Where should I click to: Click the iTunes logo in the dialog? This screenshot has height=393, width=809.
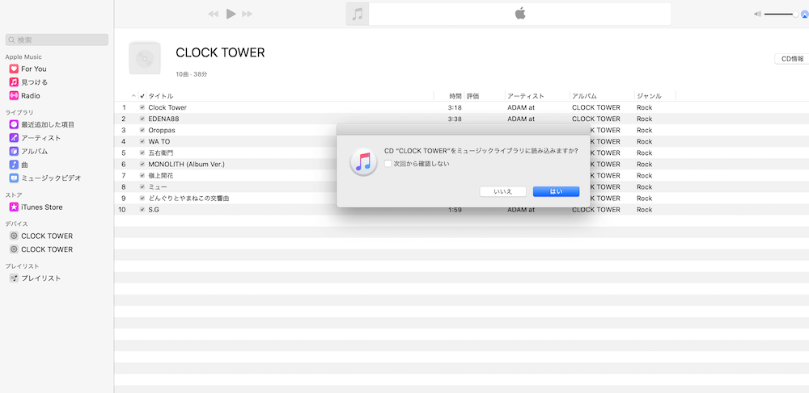click(x=363, y=161)
